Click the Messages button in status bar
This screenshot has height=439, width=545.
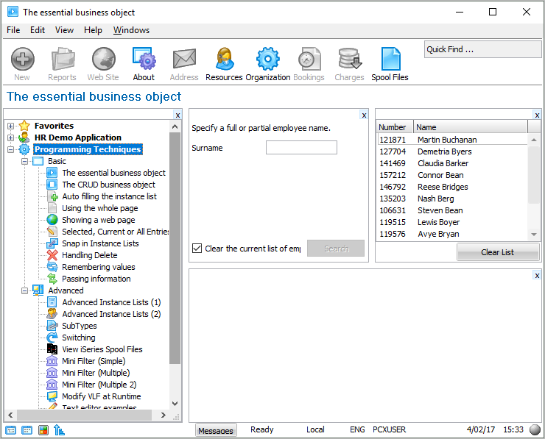(216, 431)
